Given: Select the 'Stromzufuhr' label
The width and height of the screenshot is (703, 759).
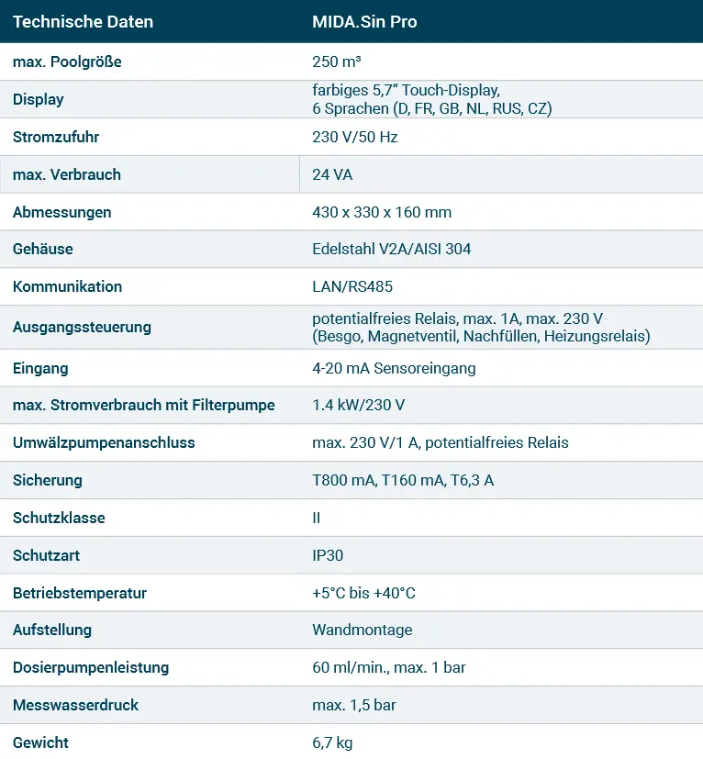Looking at the screenshot, I should (56, 137).
